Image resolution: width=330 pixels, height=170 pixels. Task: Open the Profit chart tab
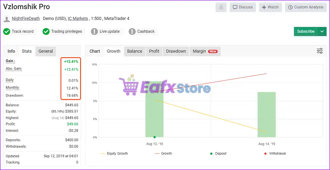pyautogui.click(x=154, y=51)
